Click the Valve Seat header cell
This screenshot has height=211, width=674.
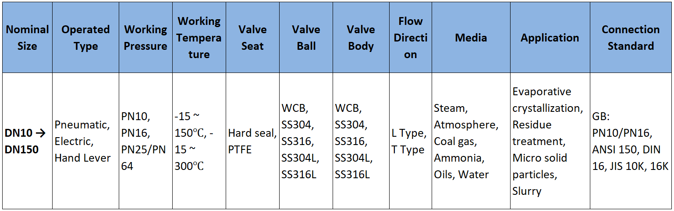click(252, 38)
